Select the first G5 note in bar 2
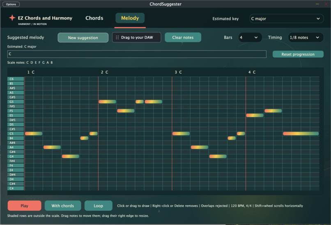This screenshot has height=225, width=331. pos(107,102)
